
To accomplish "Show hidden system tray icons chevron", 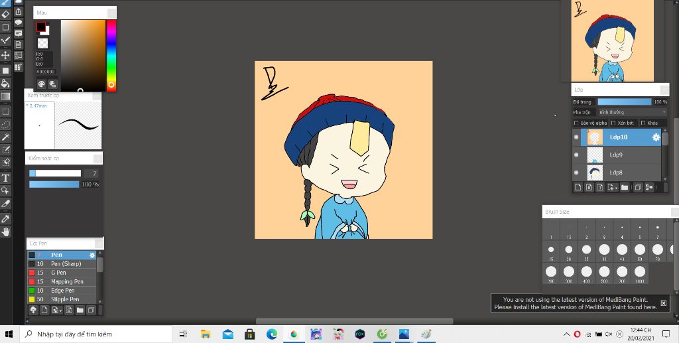I will click(566, 334).
